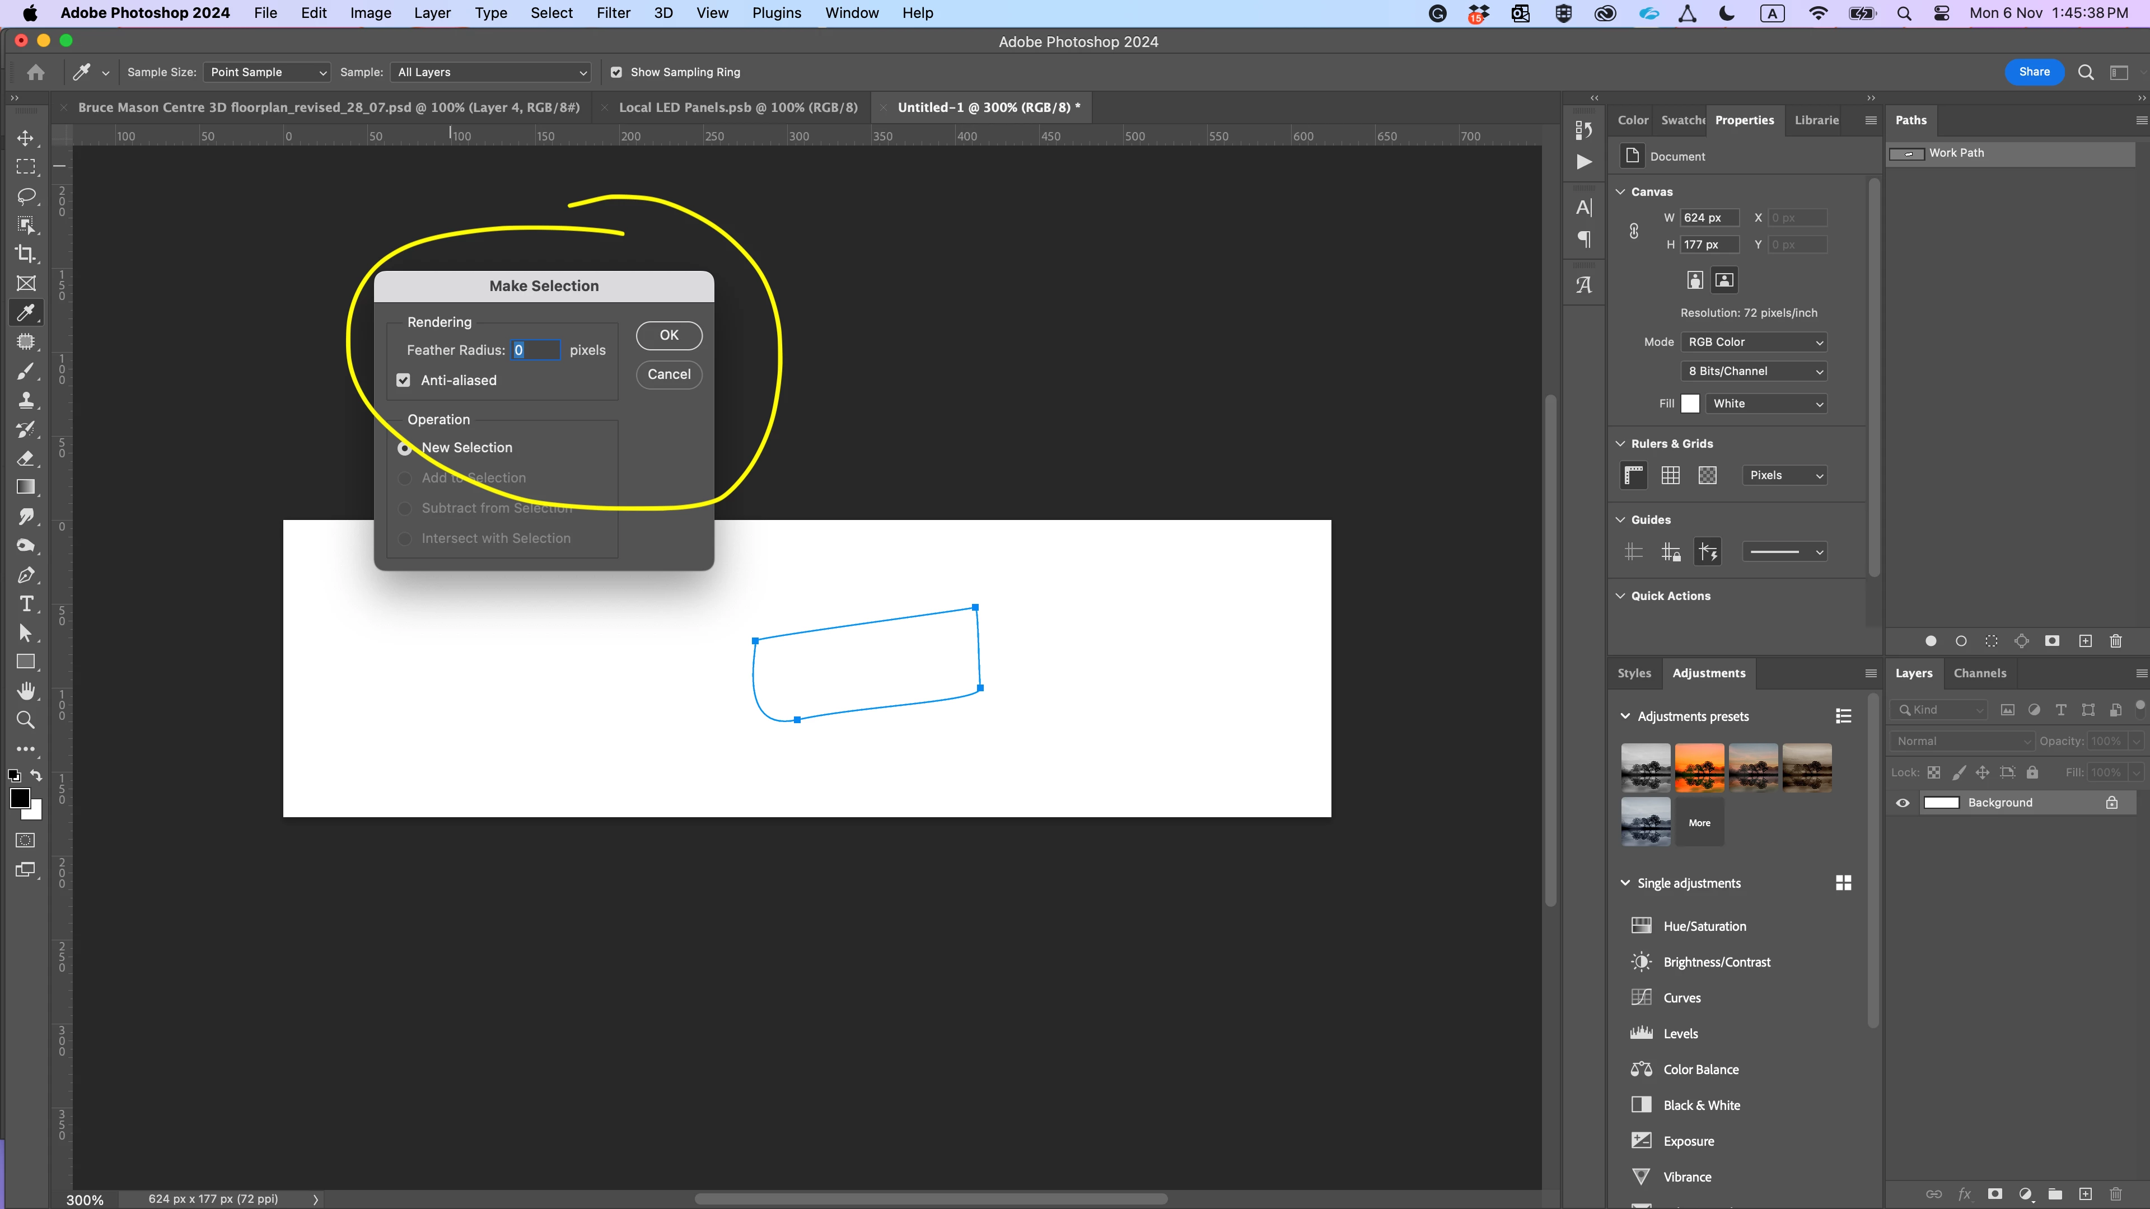This screenshot has width=2150, height=1209.
Task: Click the Fill white color swatch
Action: point(1690,404)
